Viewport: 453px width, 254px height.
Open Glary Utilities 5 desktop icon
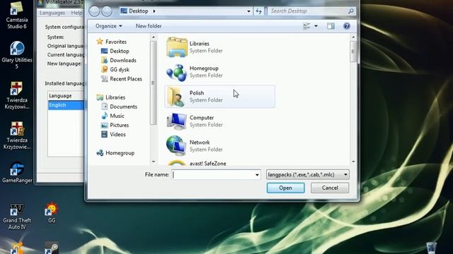tap(17, 55)
